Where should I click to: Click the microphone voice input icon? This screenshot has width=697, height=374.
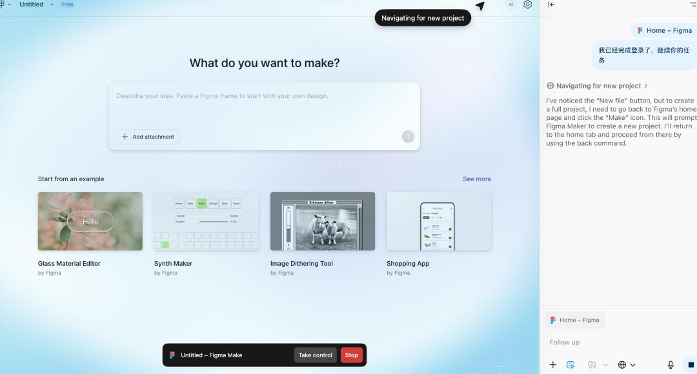coord(671,365)
